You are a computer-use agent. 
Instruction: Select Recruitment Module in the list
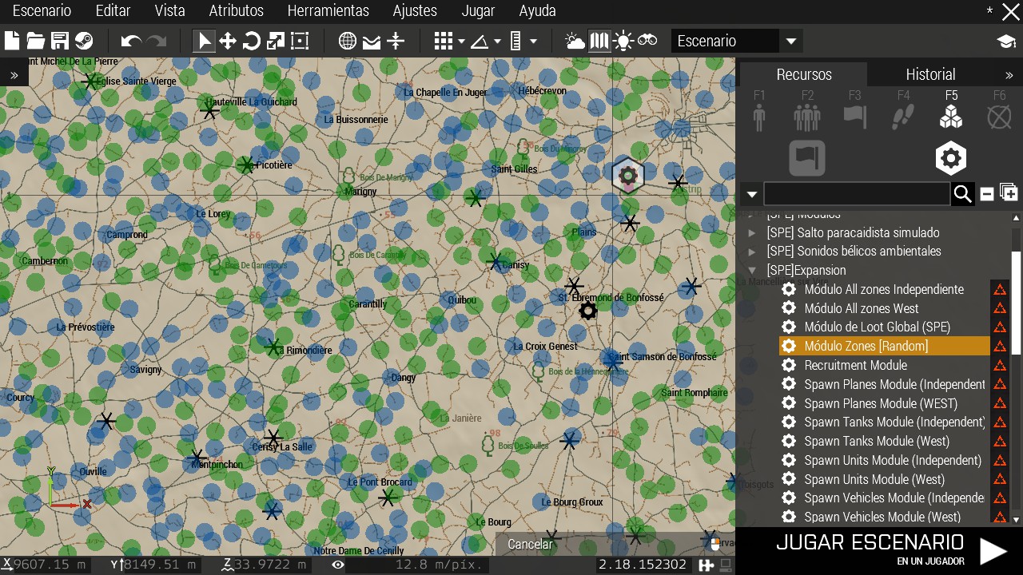pyautogui.click(x=885, y=365)
